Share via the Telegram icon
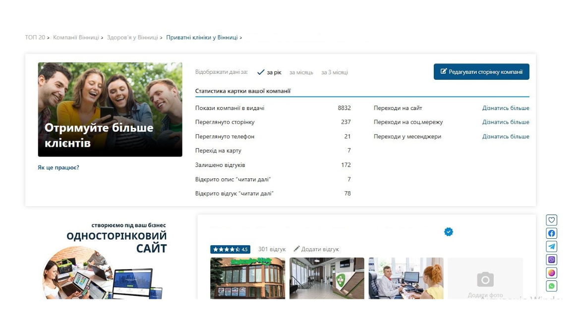 coord(551,246)
